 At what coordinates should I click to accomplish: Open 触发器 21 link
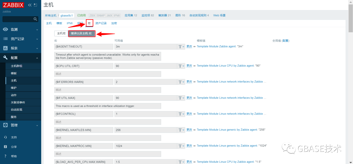(164, 16)
